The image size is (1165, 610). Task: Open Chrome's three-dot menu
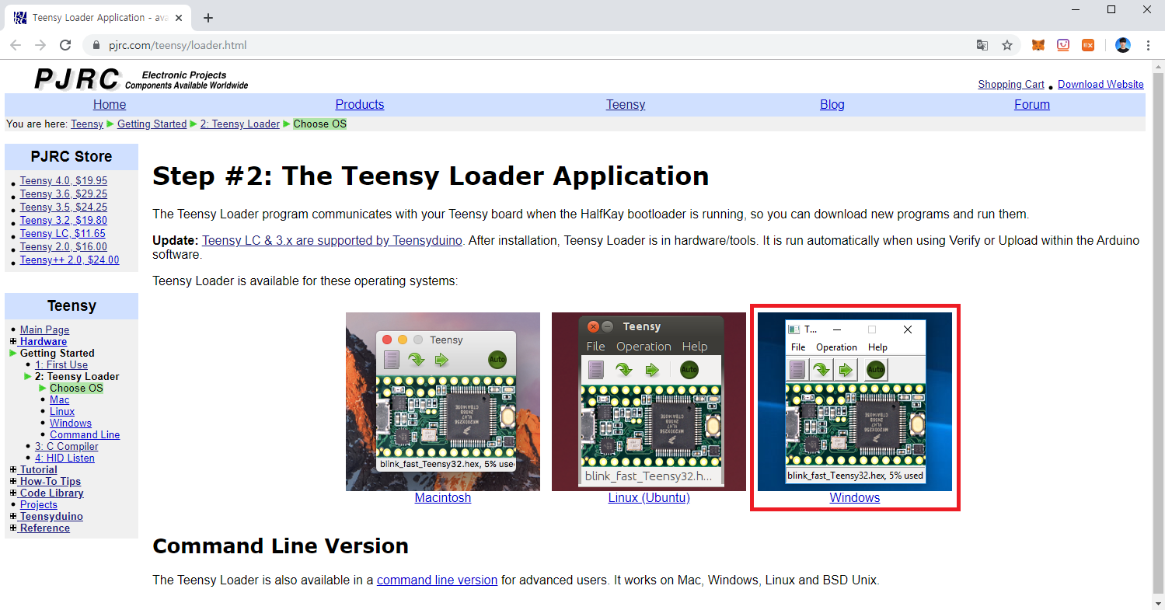pyautogui.click(x=1148, y=45)
